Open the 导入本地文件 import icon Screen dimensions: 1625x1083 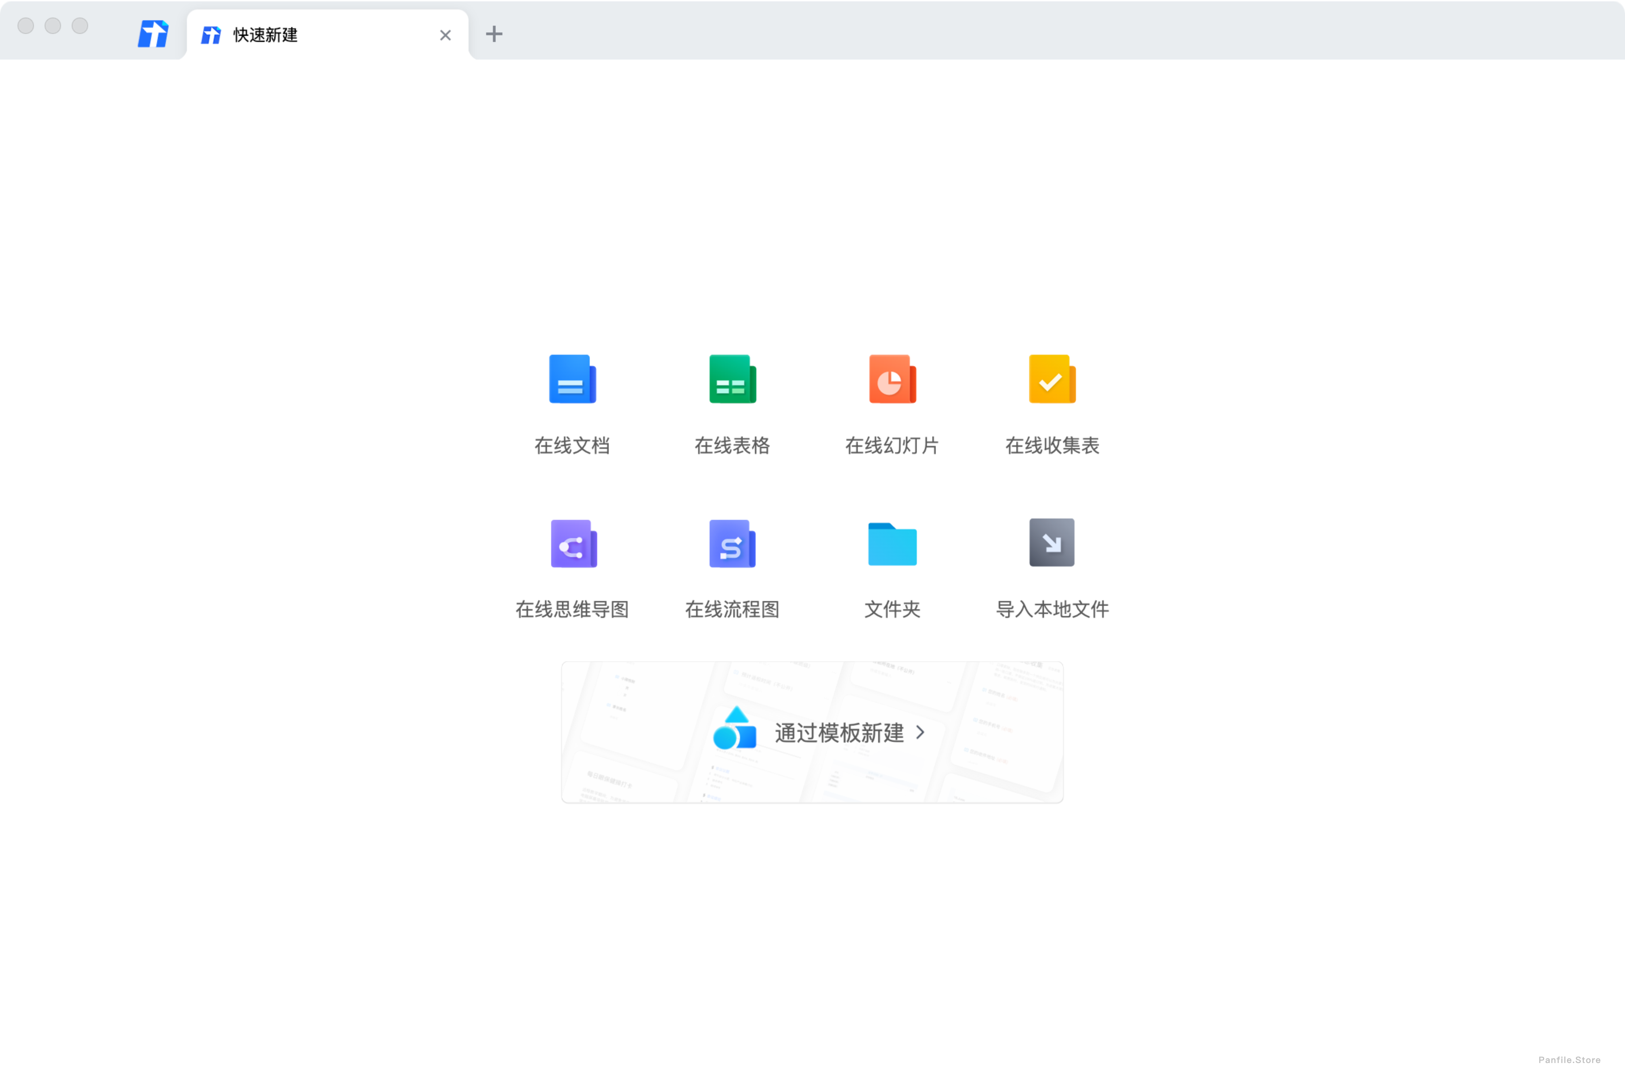tap(1052, 542)
